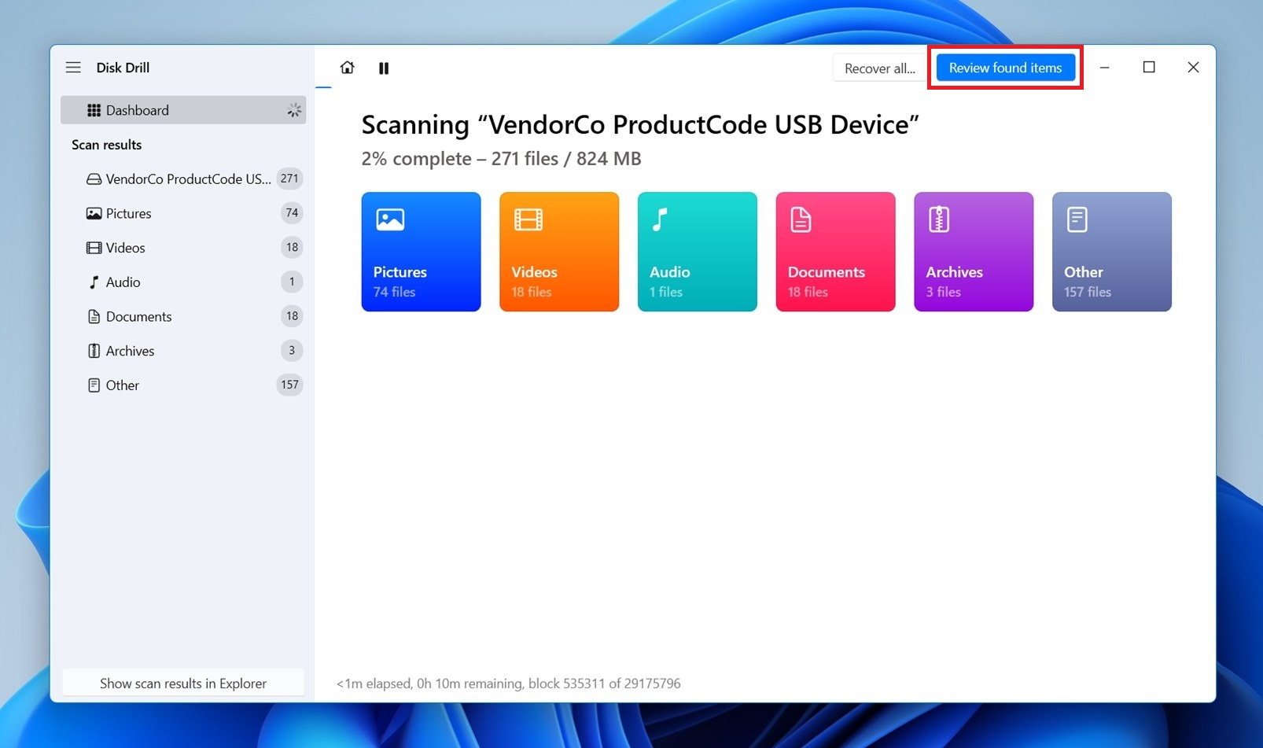The width and height of the screenshot is (1263, 748).
Task: Choose Pictures in scan results sidebar
Action: 129,213
